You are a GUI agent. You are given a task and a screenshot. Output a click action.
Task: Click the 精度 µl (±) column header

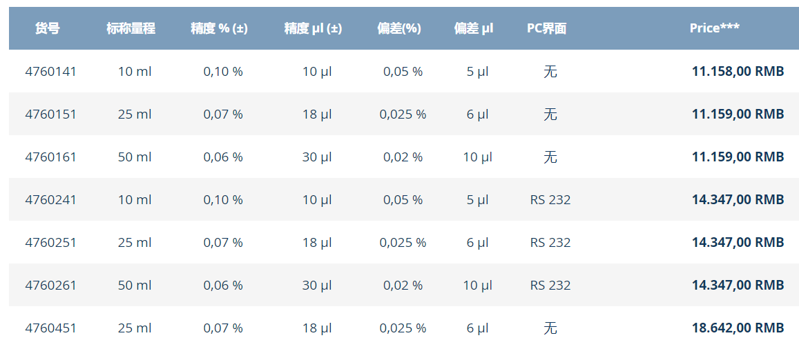pyautogui.click(x=313, y=28)
